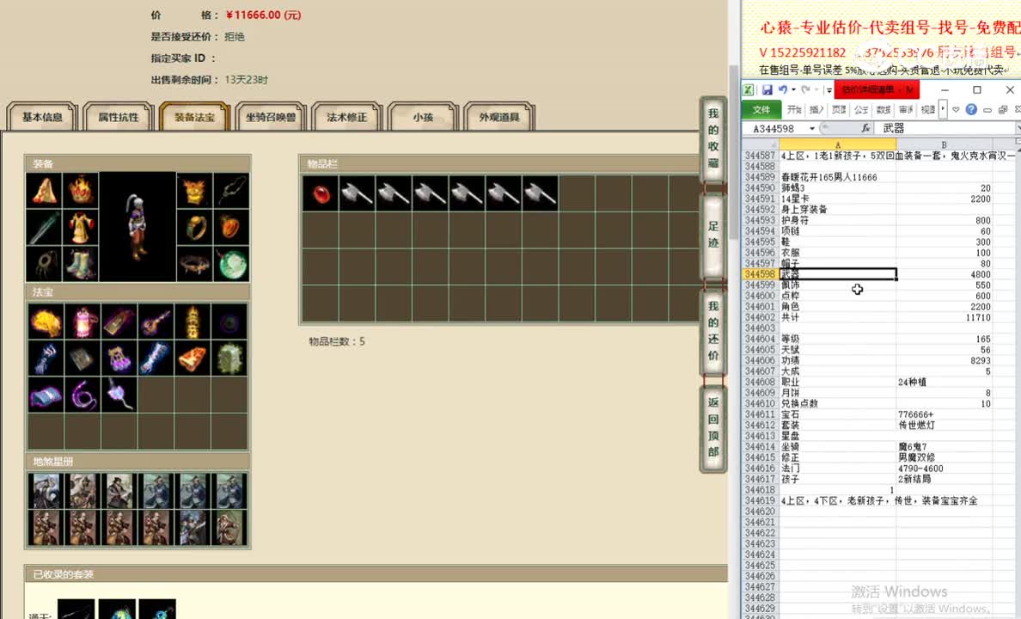Click the formula bar containing 武器

[945, 128]
